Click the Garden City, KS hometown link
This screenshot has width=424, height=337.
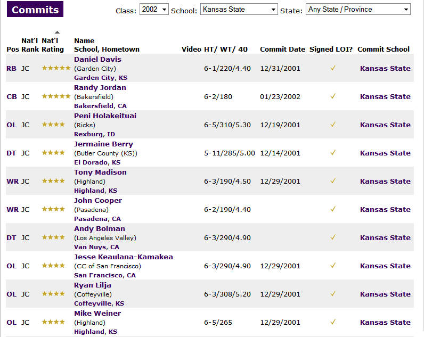101,78
